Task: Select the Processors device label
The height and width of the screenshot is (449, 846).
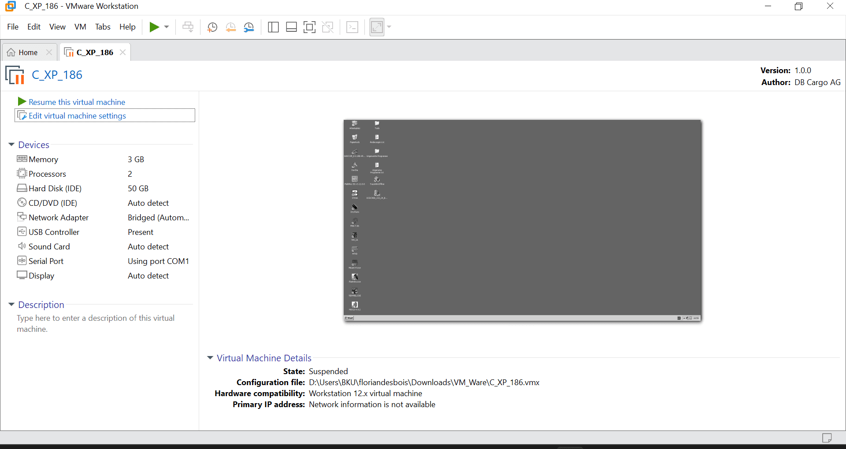Action: (47, 174)
